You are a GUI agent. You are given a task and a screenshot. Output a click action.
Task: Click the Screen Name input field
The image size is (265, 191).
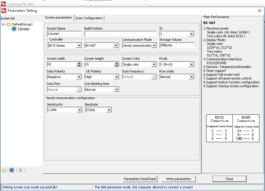(64, 34)
